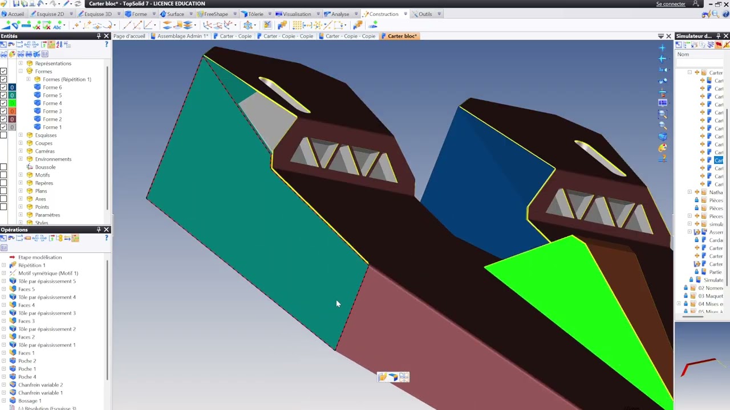Viewport: 730px width, 410px height.
Task: Uncheck visibility checkbox for Forme 2
Action: tap(3, 119)
